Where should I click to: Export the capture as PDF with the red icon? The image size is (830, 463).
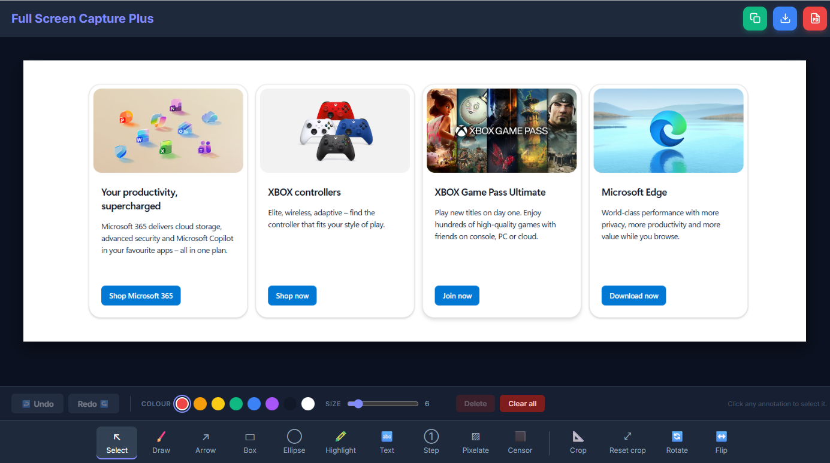(x=815, y=19)
